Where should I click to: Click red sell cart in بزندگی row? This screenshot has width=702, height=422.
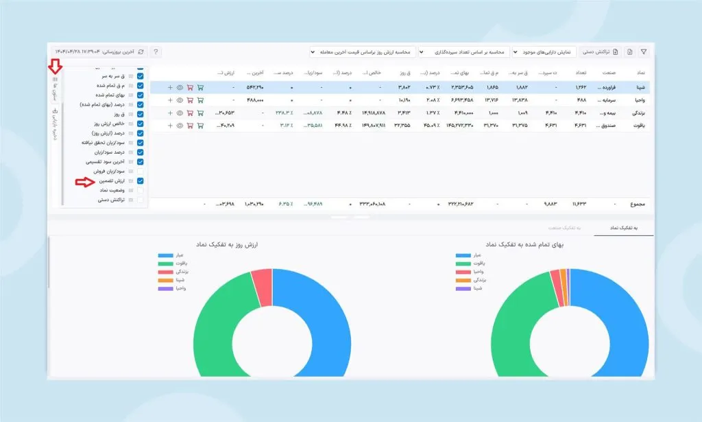click(190, 113)
